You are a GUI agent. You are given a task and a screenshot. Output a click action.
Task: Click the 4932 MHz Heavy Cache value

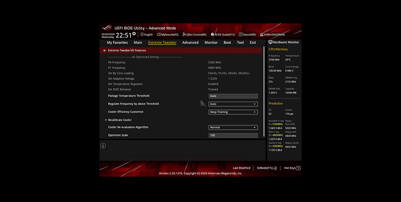[290, 147]
